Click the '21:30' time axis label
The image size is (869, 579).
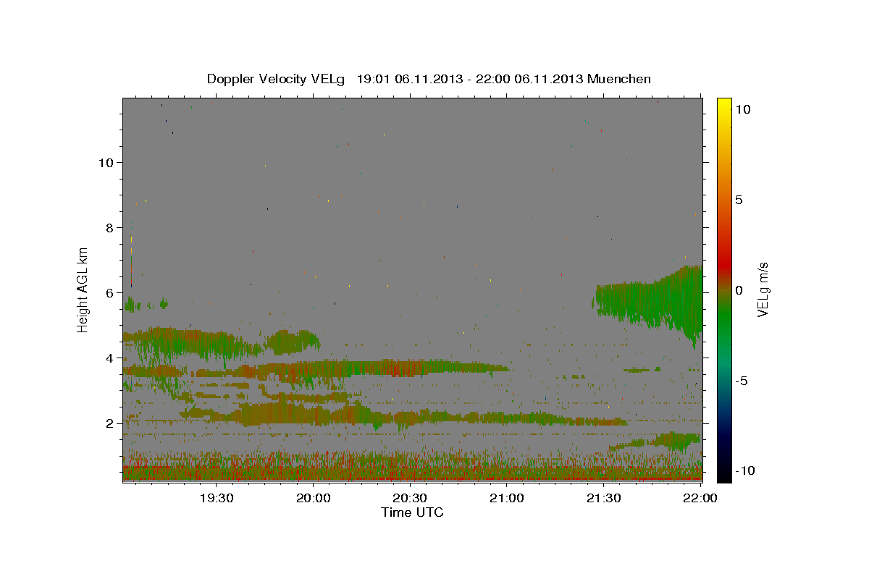coord(604,498)
